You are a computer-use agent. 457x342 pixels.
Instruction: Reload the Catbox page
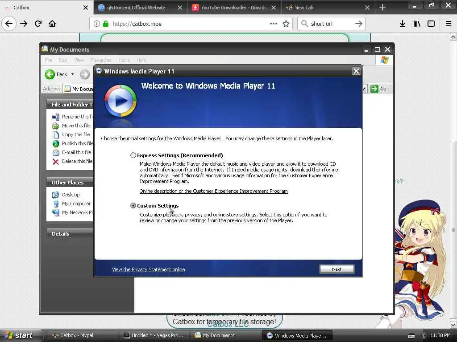[38, 24]
